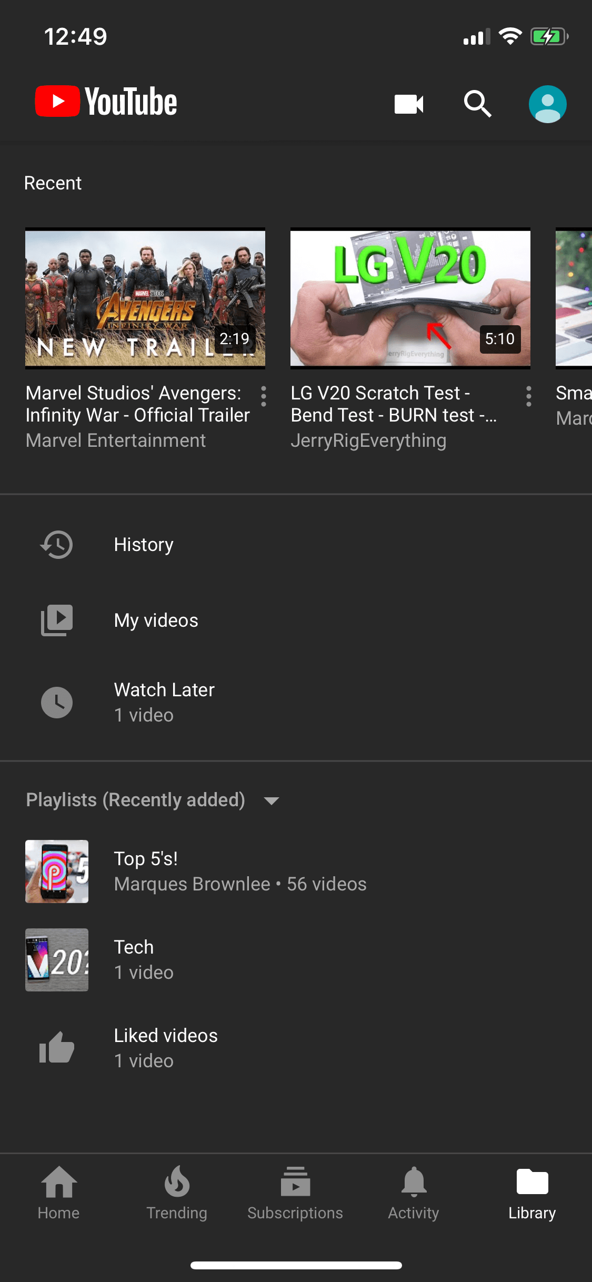Tap the battery charging indicator
The height and width of the screenshot is (1282, 592).
549,36
